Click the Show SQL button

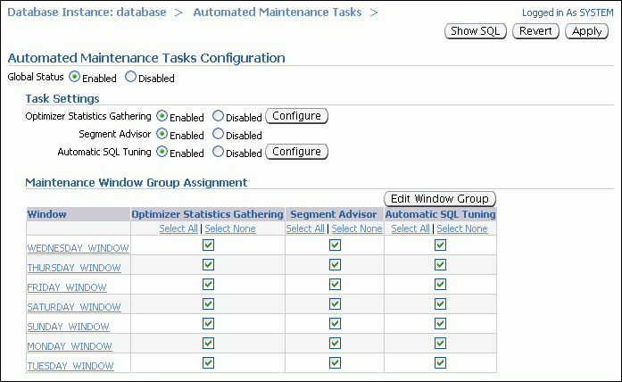coord(476,31)
